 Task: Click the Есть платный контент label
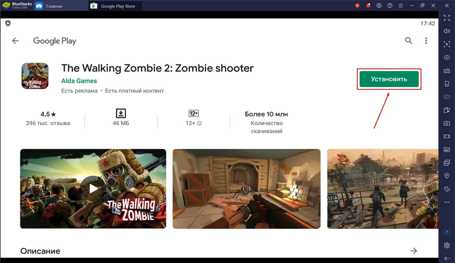pos(134,91)
